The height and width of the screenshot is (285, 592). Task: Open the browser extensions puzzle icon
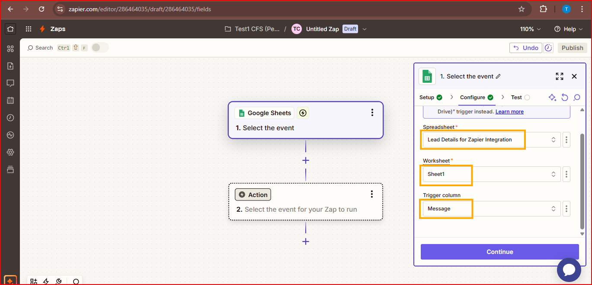[x=544, y=9]
